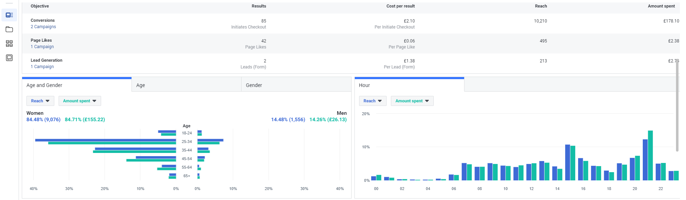Open the ad sets grid sidebar icon
The height and width of the screenshot is (200, 686).
[9, 43]
